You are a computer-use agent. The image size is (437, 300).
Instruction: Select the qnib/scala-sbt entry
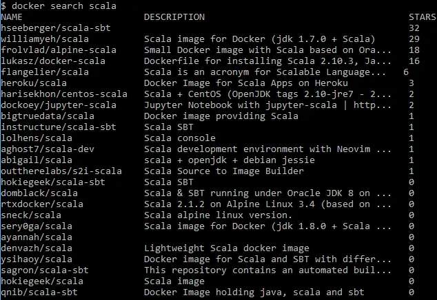click(x=39, y=292)
